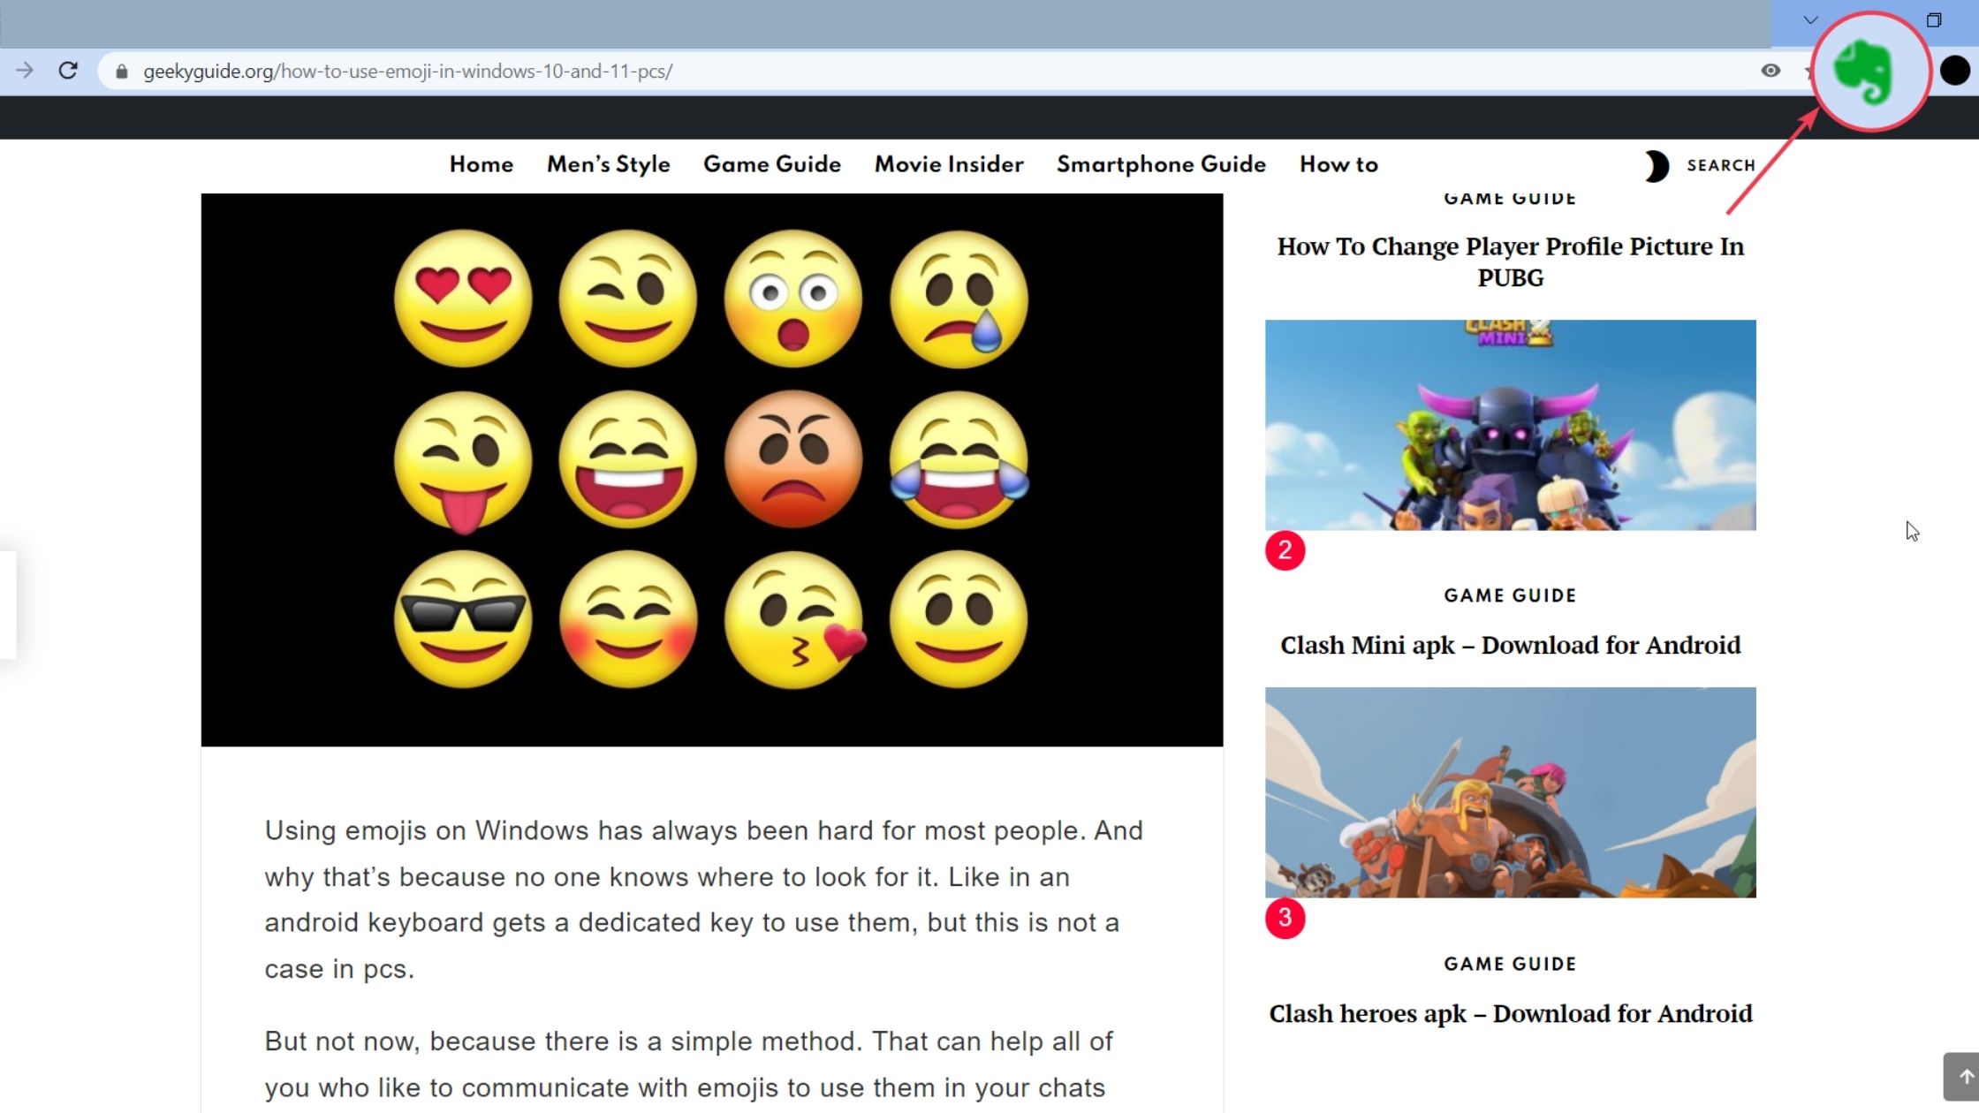1979x1113 pixels.
Task: Toggle dark mode with the moon icon
Action: [1657, 165]
